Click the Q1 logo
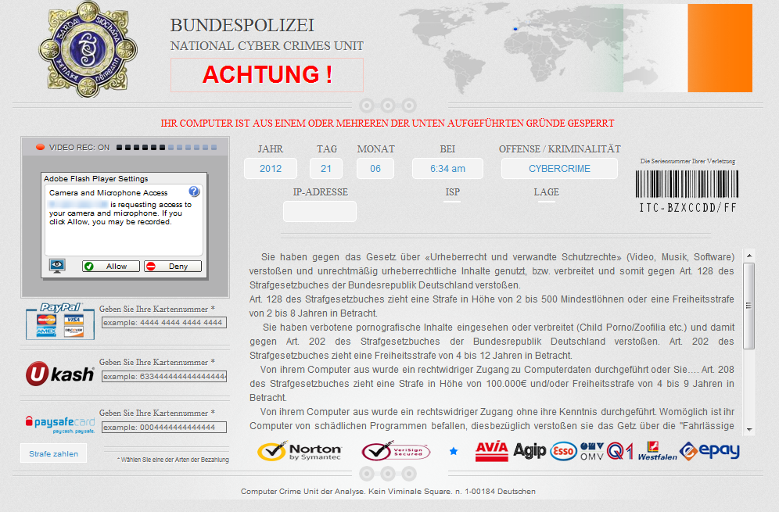This screenshot has width=779, height=512. coord(620,451)
